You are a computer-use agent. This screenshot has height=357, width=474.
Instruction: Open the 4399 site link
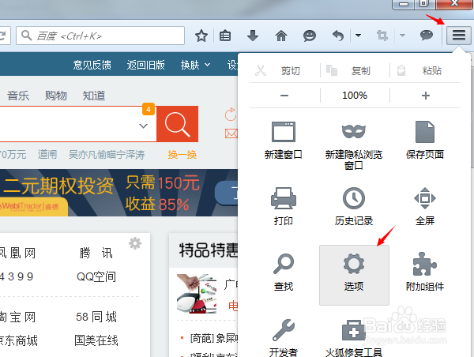[17, 276]
